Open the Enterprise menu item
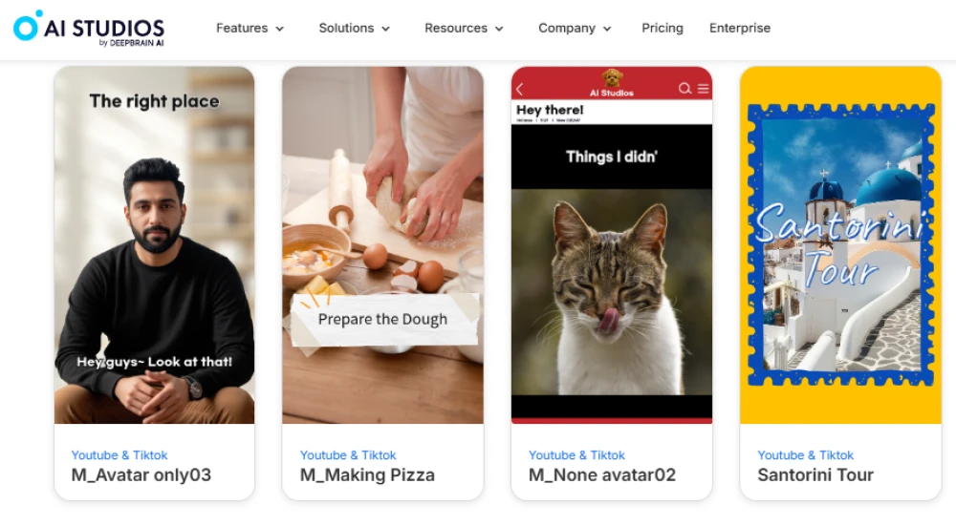The width and height of the screenshot is (956, 526). coord(740,28)
